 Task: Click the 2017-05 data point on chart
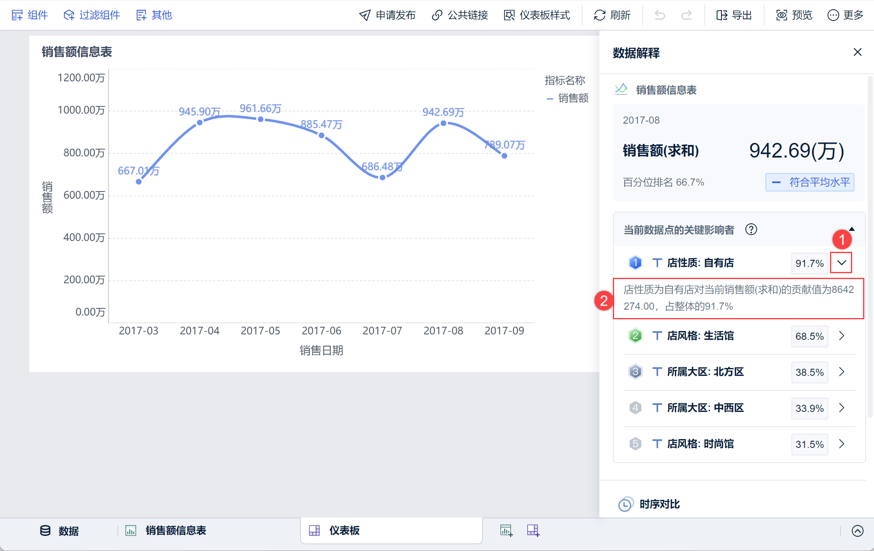pyautogui.click(x=261, y=119)
